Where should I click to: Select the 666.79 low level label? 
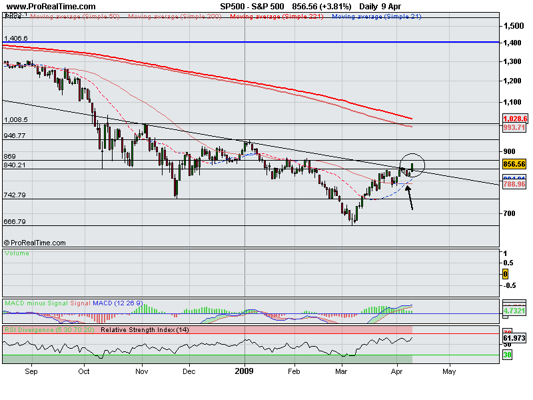click(x=15, y=222)
